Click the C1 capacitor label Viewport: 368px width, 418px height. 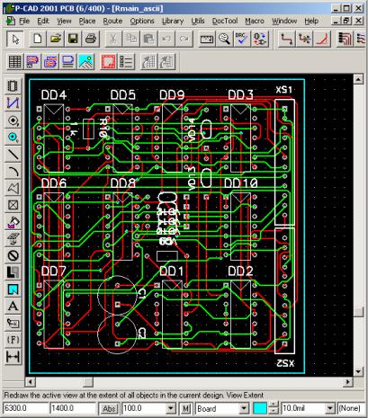[142, 294]
